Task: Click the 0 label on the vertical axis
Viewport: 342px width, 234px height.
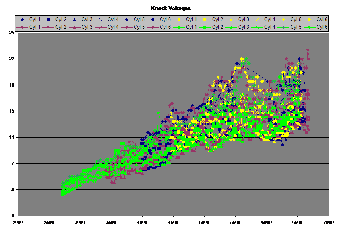Action: point(13,216)
